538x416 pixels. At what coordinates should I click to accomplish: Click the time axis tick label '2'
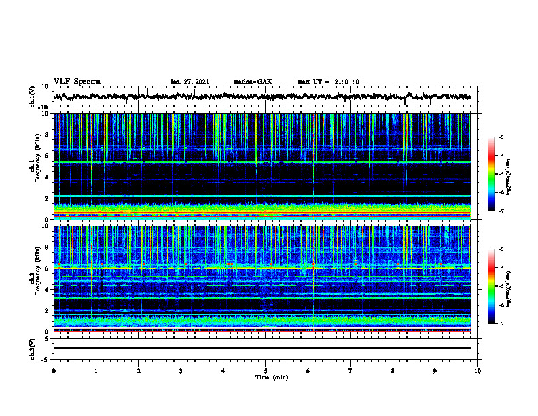click(139, 371)
